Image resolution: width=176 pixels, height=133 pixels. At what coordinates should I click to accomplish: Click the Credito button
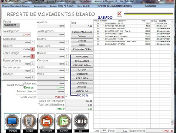tap(82, 45)
